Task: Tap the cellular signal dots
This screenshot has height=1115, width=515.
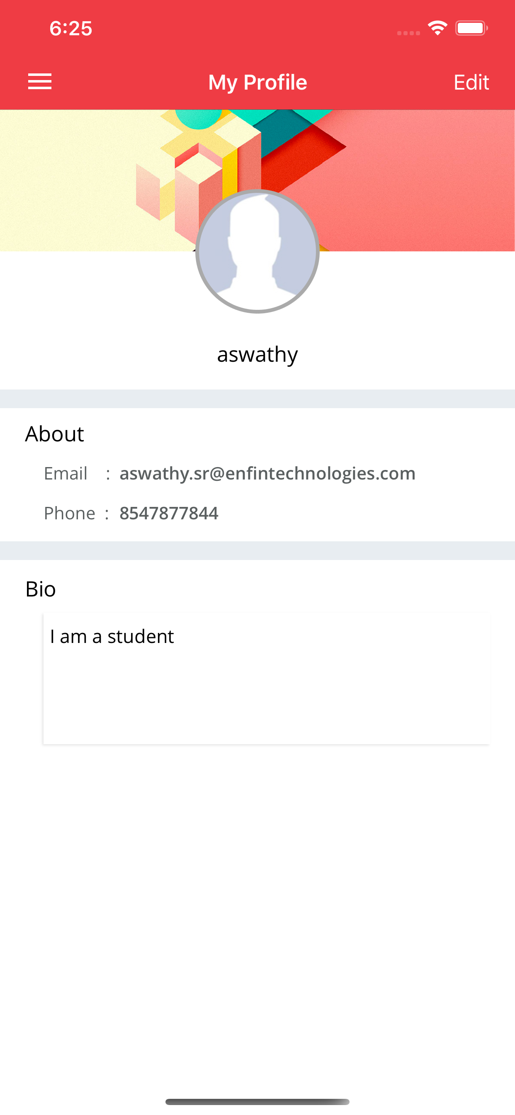Action: pyautogui.click(x=408, y=33)
